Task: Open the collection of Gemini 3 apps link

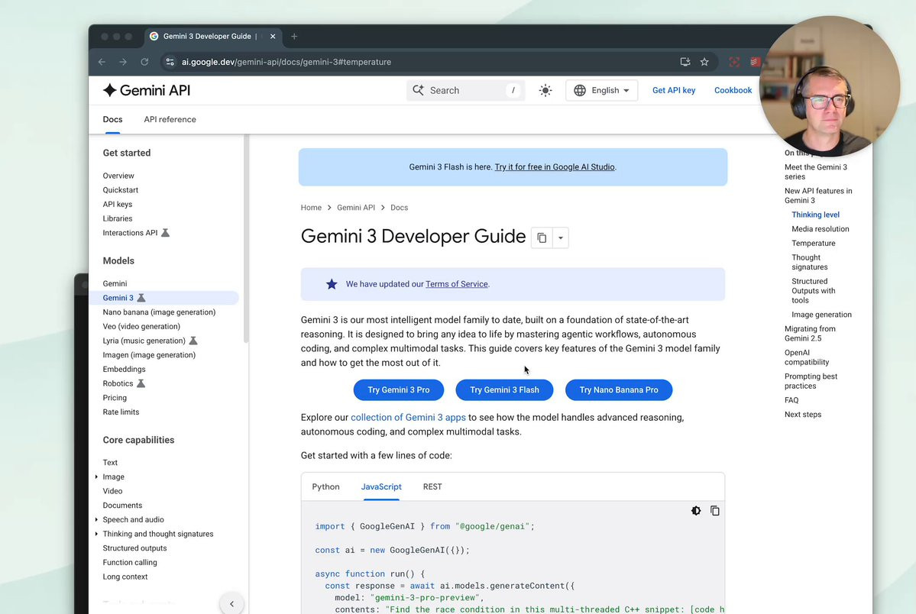Action: point(408,418)
